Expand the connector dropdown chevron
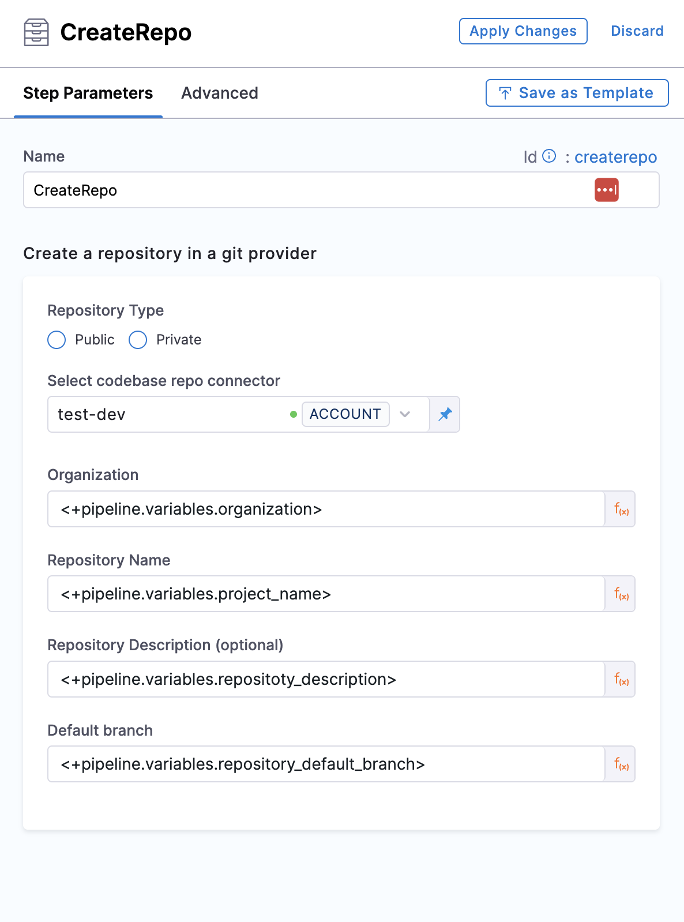Screen dimensions: 684x922 pos(405,414)
